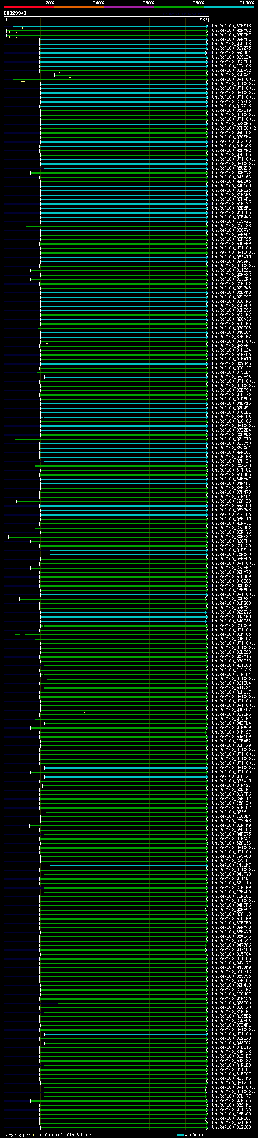This screenshot has height=1138, width=258.
Task: Select the UniRef100_B6SWZ4 label
Action: tap(231, 57)
